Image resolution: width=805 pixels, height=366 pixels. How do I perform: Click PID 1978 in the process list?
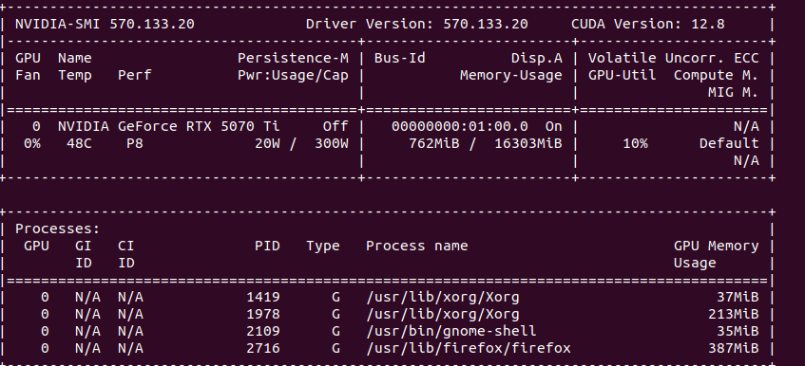click(x=263, y=314)
